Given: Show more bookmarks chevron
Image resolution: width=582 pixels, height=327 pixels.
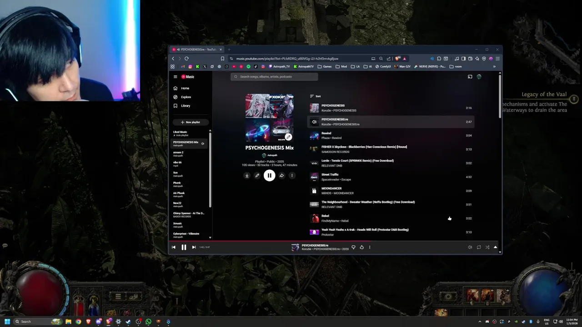Looking at the screenshot, I should (x=494, y=67).
